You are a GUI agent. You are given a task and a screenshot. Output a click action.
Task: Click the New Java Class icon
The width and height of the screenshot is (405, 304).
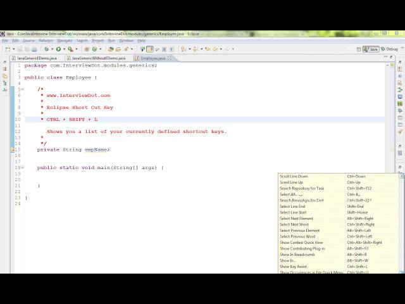(94, 49)
